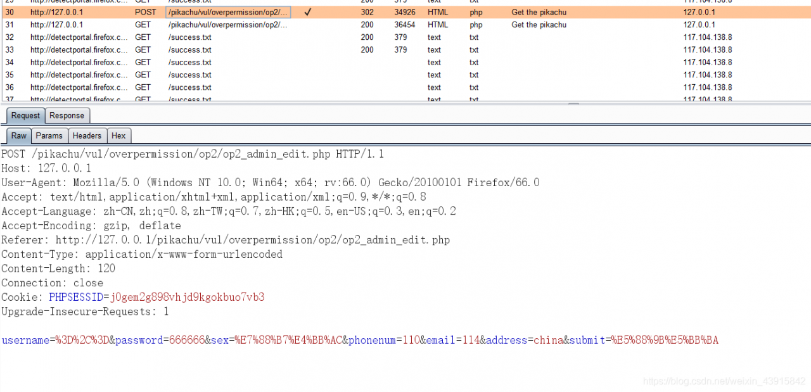Image resolution: width=811 pixels, height=392 pixels.
Task: Select row 32 in the history
Action: [405, 37]
